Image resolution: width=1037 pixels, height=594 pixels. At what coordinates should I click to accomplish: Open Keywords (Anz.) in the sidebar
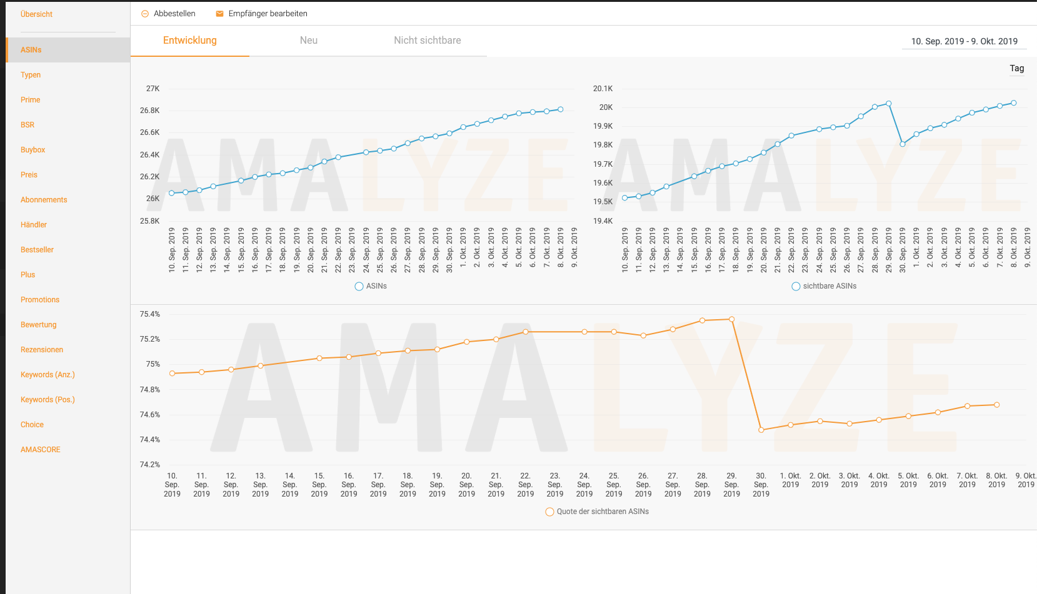tap(48, 375)
